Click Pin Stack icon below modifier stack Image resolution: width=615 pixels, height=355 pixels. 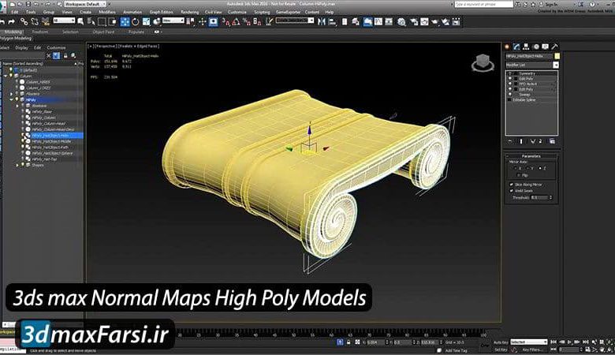point(510,141)
